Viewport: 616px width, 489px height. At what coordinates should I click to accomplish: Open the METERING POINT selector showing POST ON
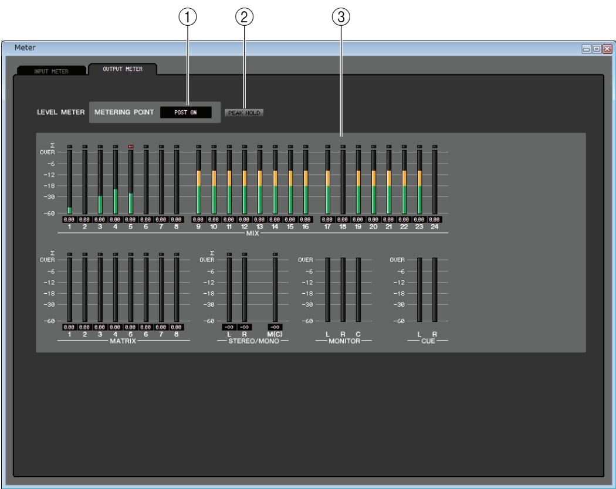click(185, 113)
